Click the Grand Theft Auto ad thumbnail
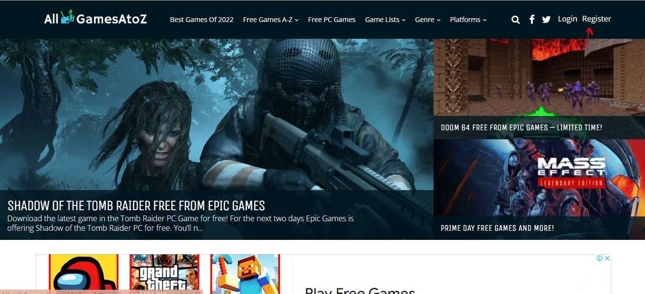 tap(164, 274)
